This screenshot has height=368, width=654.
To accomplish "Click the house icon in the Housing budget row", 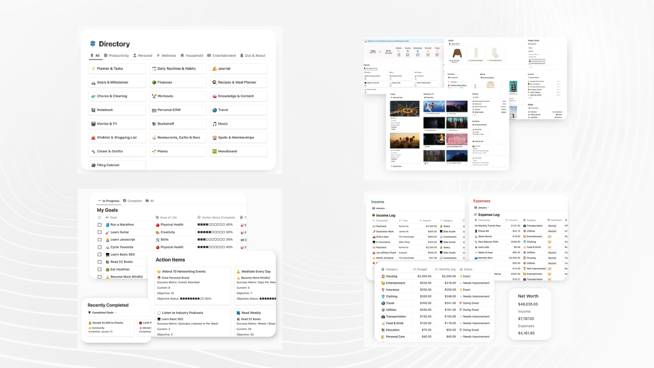I will tap(383, 276).
